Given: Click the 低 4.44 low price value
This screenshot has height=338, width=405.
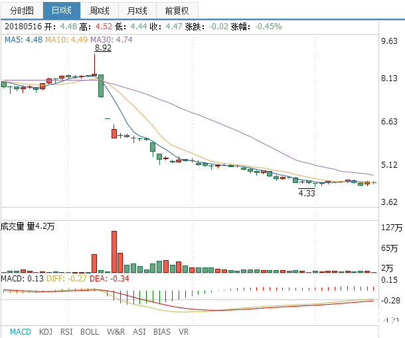Looking at the screenshot, I should tap(139, 27).
